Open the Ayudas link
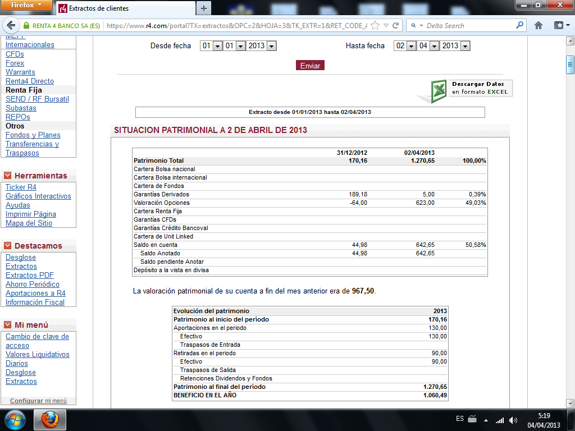The width and height of the screenshot is (575, 431). pos(17,205)
